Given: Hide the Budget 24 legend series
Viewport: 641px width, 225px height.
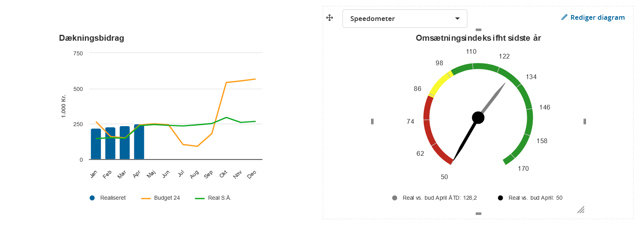Looking at the screenshot, I should tap(161, 198).
